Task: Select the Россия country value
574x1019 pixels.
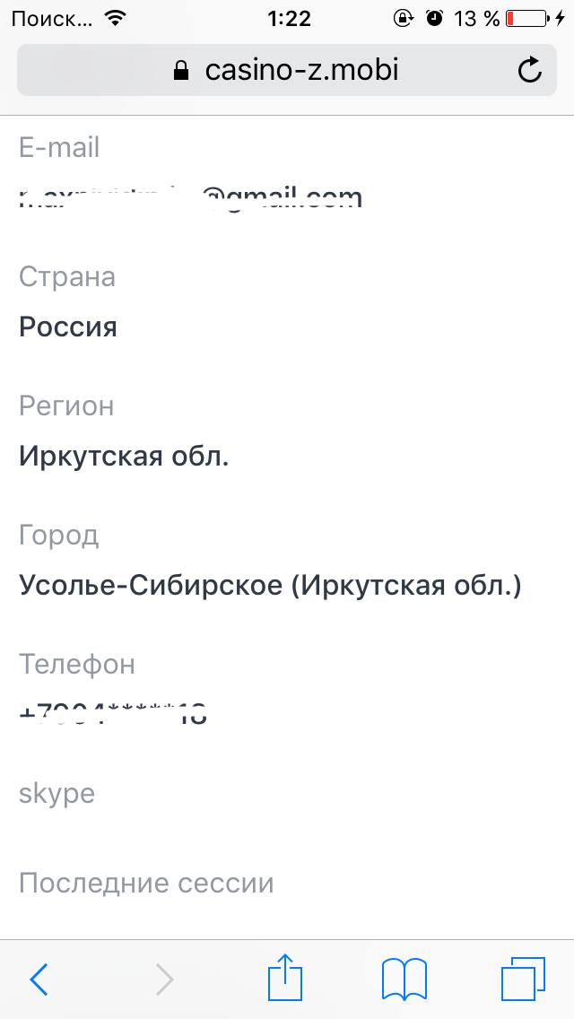Action: click(x=68, y=327)
